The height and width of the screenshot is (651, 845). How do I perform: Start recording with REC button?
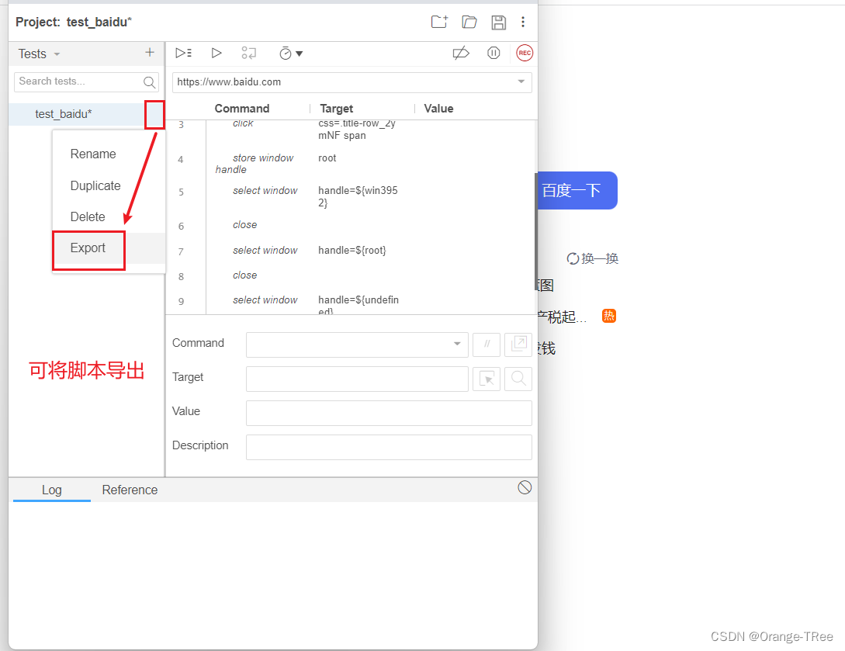click(525, 53)
